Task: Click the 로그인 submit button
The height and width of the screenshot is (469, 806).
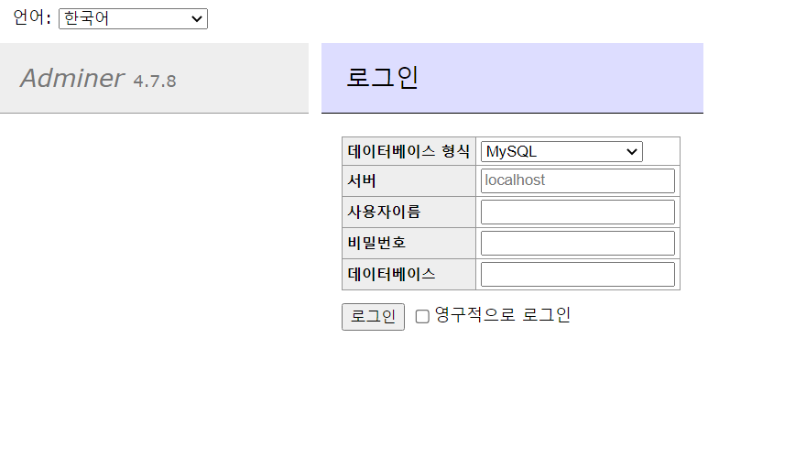Action: pos(373,317)
